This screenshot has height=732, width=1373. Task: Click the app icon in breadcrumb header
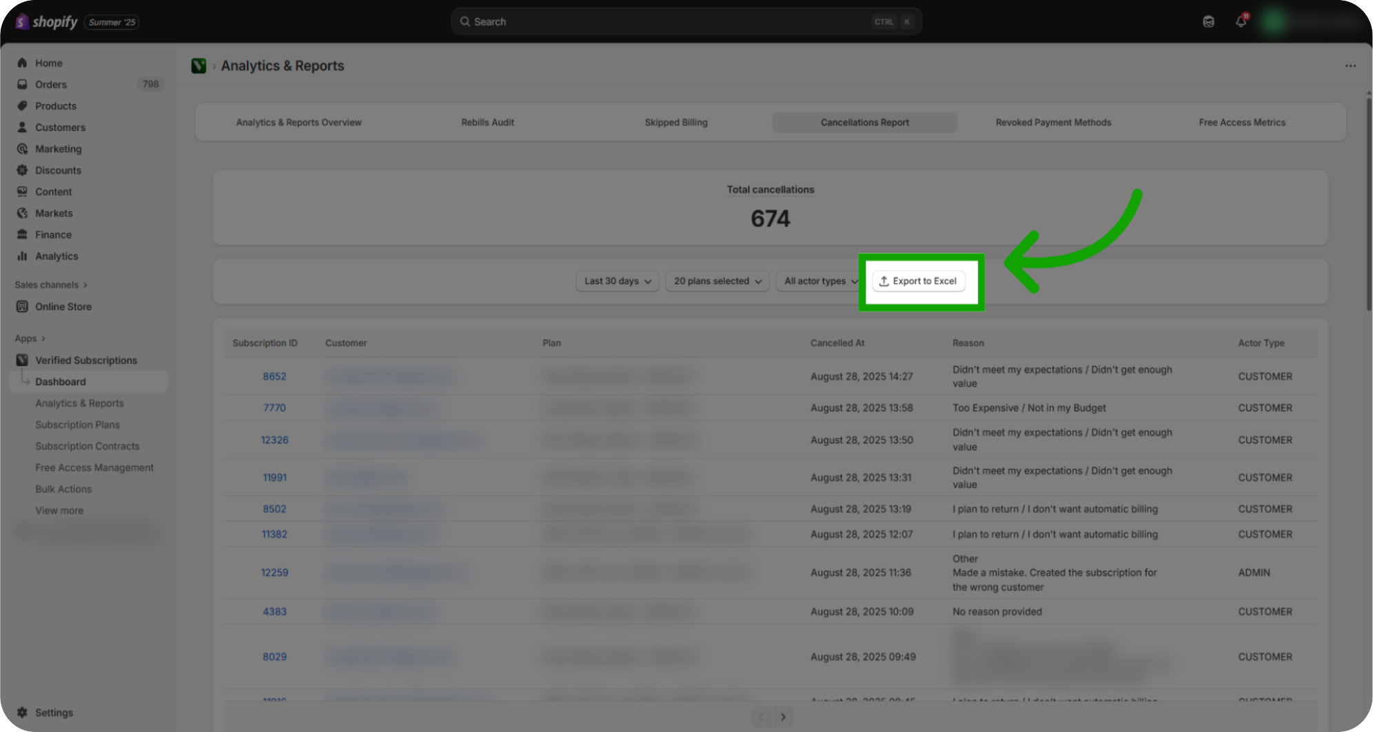[x=199, y=65]
